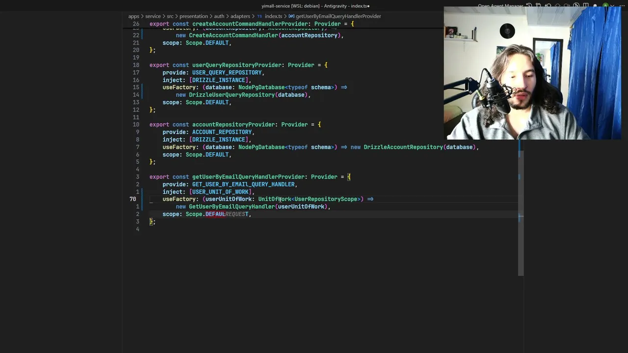628x353 pixels.
Task: Click window title 'yimall-service [WSL: debian]'
Action: (x=290, y=6)
